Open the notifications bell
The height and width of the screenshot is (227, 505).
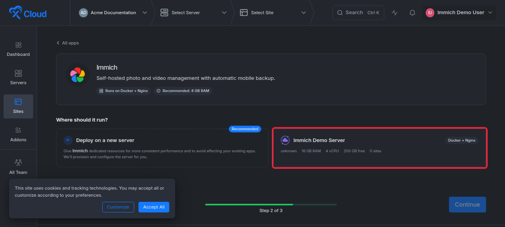coord(412,13)
